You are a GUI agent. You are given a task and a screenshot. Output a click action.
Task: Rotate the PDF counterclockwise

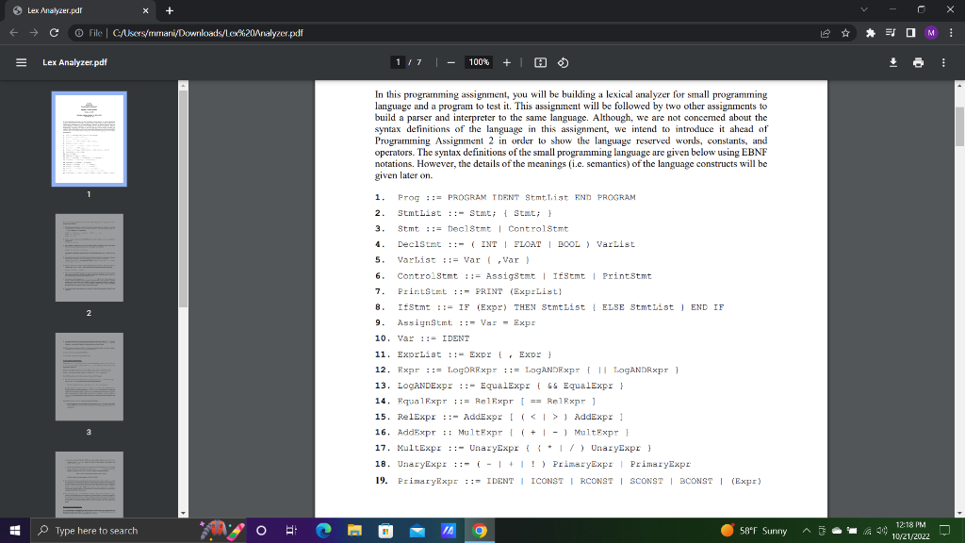click(564, 62)
